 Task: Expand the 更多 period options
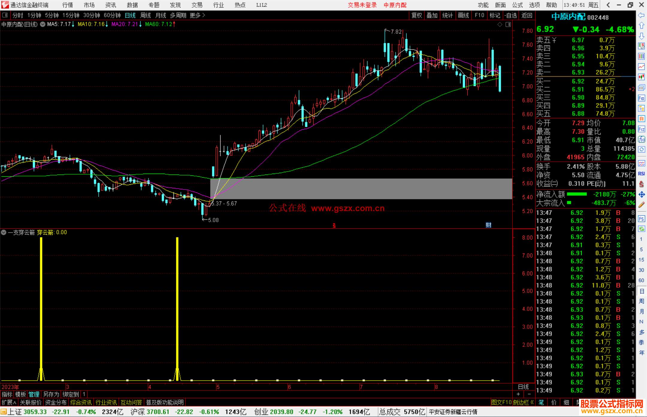(x=197, y=15)
